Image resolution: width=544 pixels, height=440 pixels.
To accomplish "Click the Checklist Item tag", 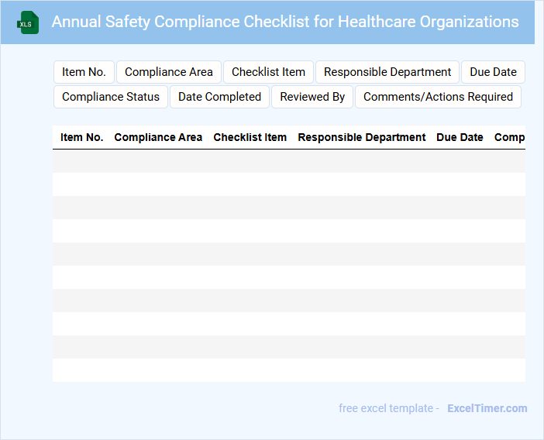I will (x=268, y=72).
